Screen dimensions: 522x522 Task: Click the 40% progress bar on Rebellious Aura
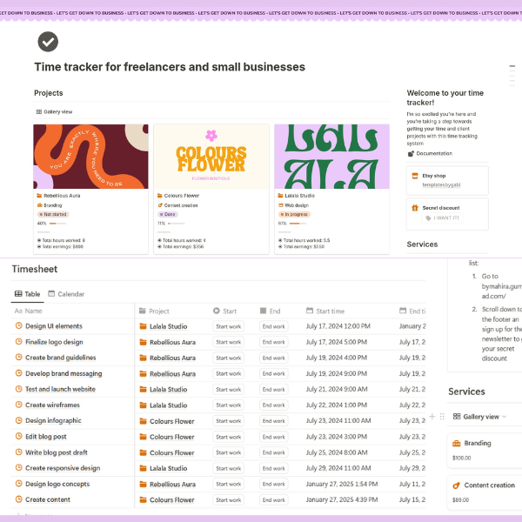click(x=57, y=224)
